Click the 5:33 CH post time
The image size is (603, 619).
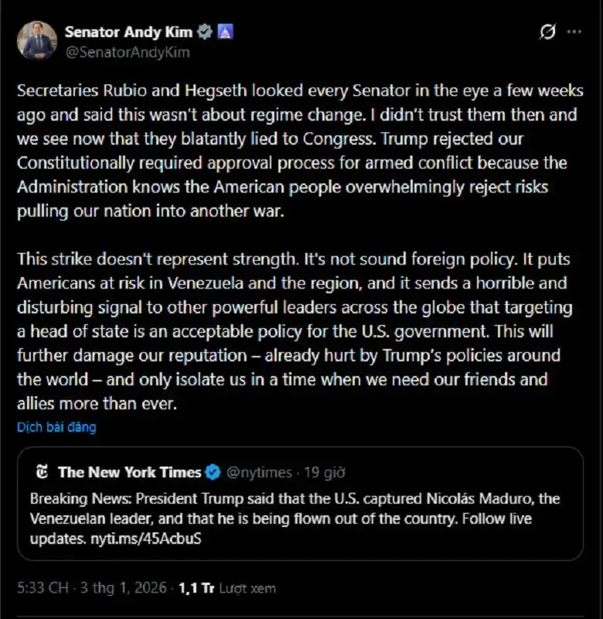pos(43,588)
